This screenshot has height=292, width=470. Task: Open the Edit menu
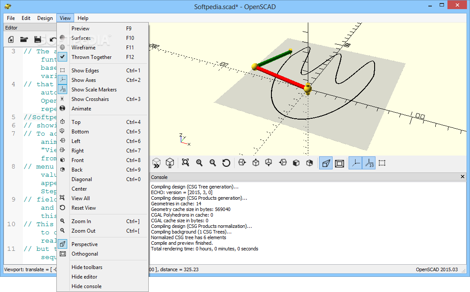pyautogui.click(x=26, y=18)
